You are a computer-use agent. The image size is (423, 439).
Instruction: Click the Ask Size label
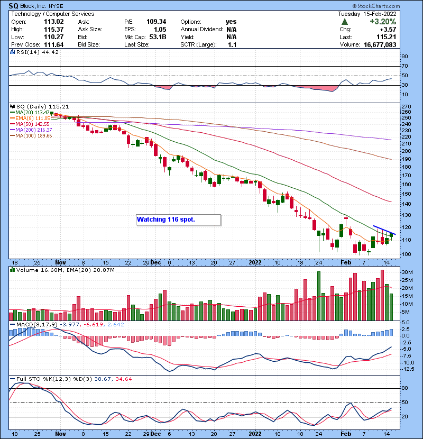[90, 30]
